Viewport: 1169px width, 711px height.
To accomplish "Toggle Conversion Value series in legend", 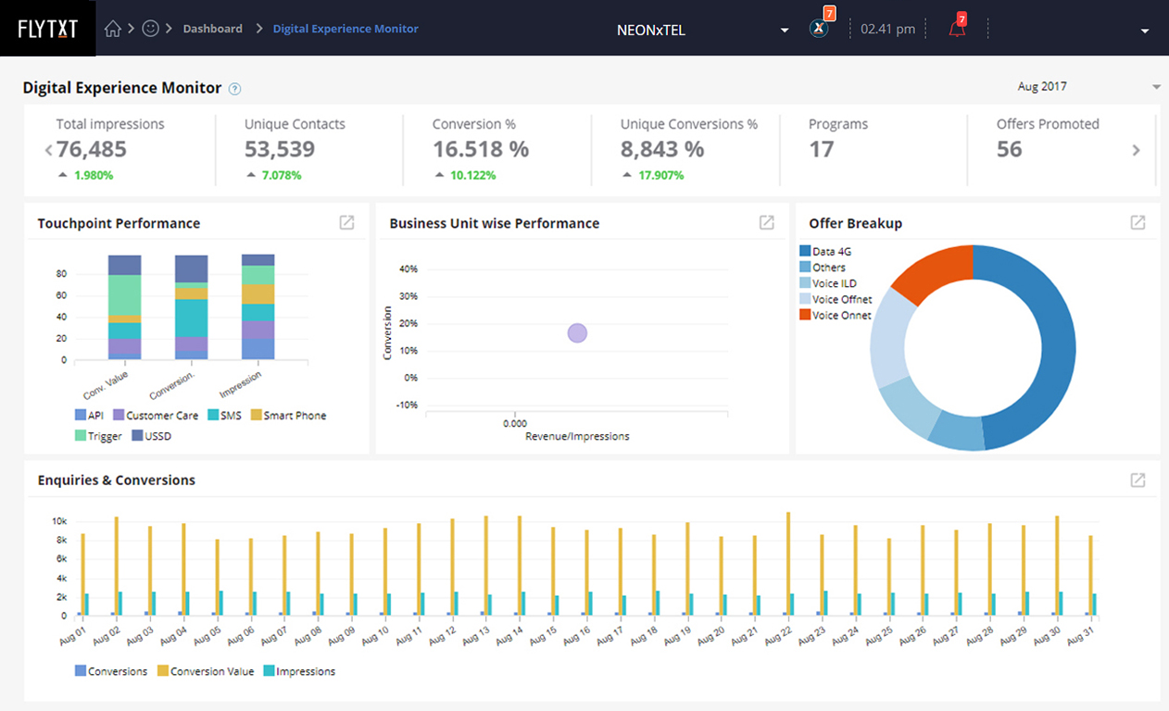I will tap(204, 671).
